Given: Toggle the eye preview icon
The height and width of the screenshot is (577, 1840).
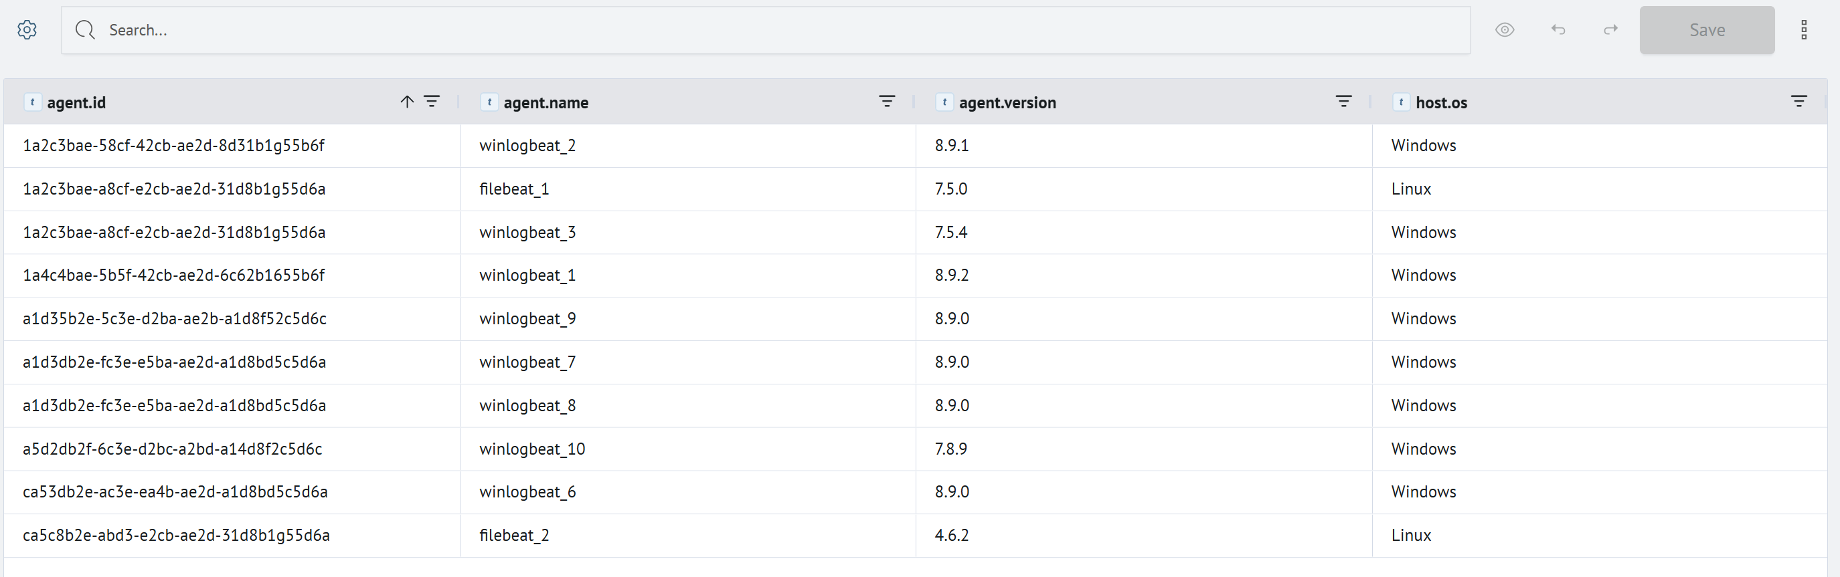Looking at the screenshot, I should coord(1505,30).
